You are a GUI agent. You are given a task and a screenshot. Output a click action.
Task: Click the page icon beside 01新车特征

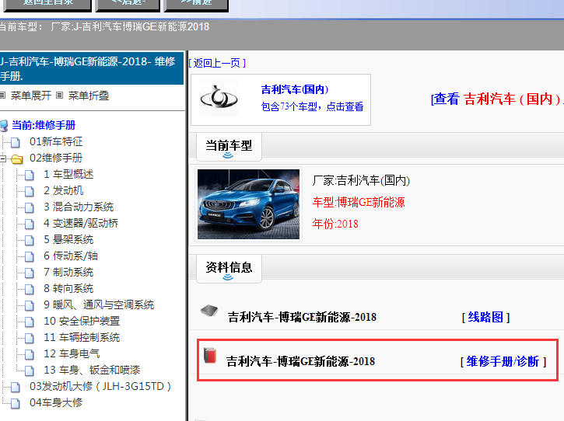[15, 142]
